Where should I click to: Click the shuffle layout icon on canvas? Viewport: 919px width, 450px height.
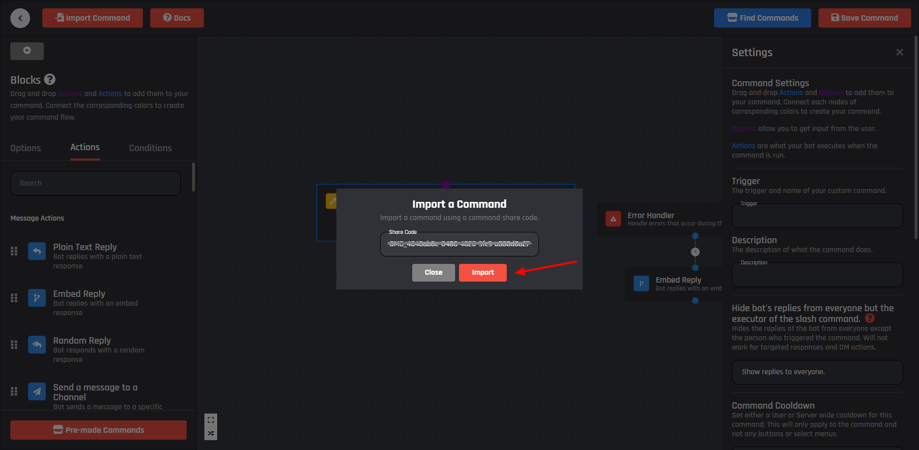pos(211,433)
